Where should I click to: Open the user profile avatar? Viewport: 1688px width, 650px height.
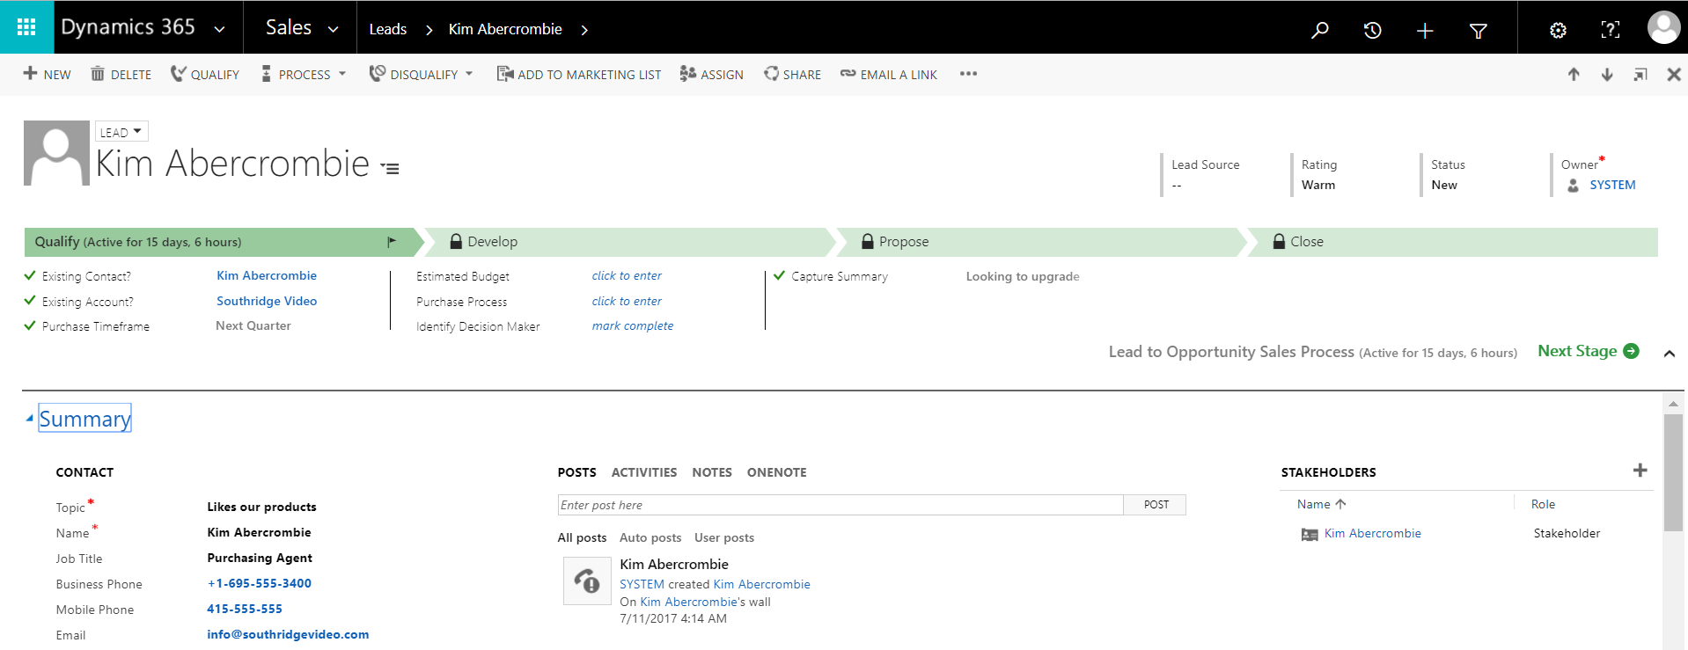(x=1663, y=27)
